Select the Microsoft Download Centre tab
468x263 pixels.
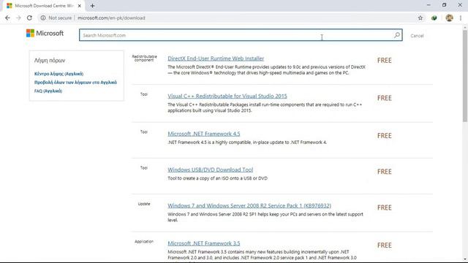pyautogui.click(x=44, y=6)
